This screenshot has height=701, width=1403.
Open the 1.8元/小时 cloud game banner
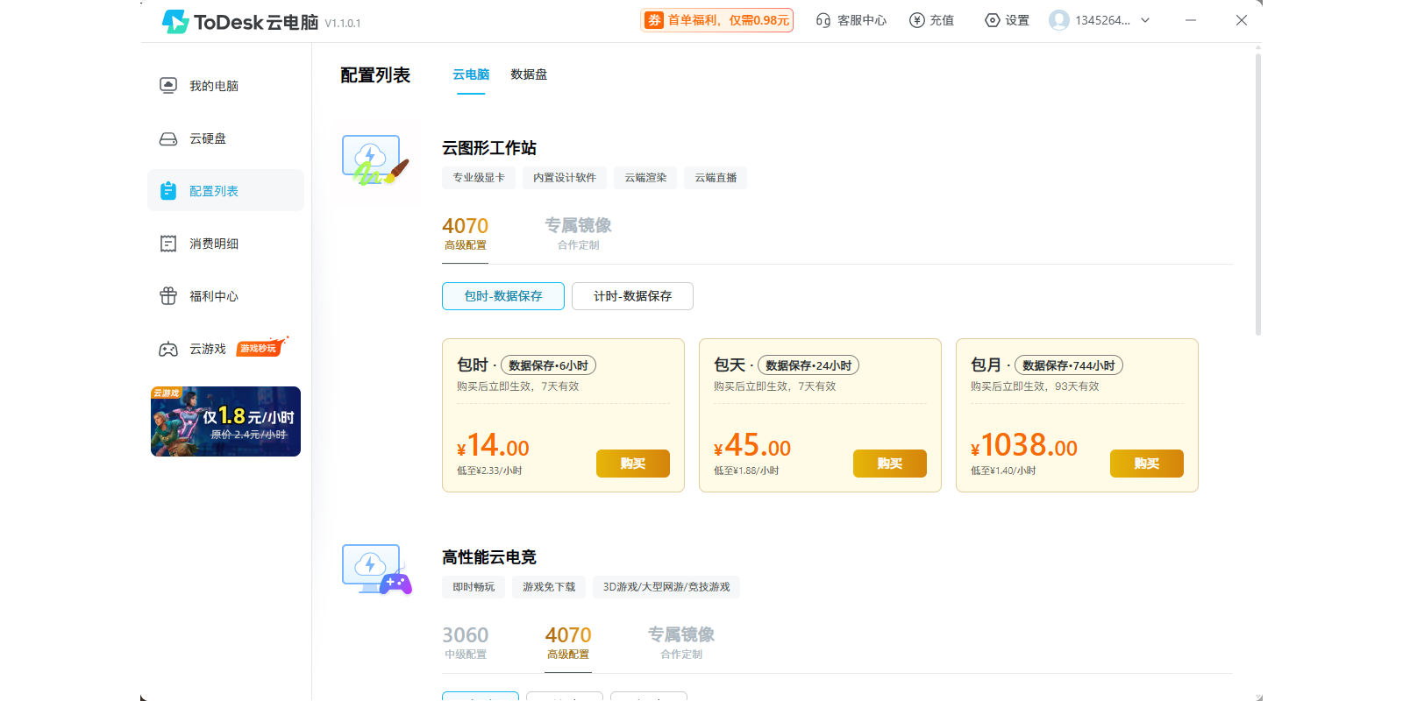click(225, 421)
